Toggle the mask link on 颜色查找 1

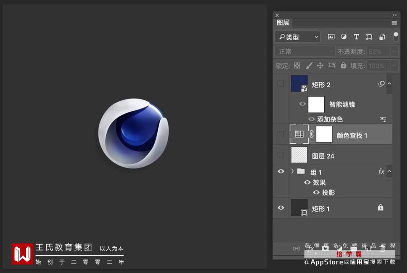pos(312,134)
